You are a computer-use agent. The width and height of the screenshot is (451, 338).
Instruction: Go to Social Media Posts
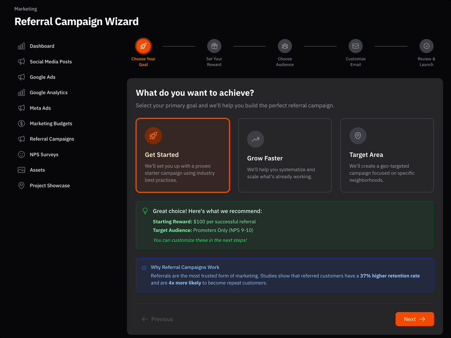pos(51,62)
